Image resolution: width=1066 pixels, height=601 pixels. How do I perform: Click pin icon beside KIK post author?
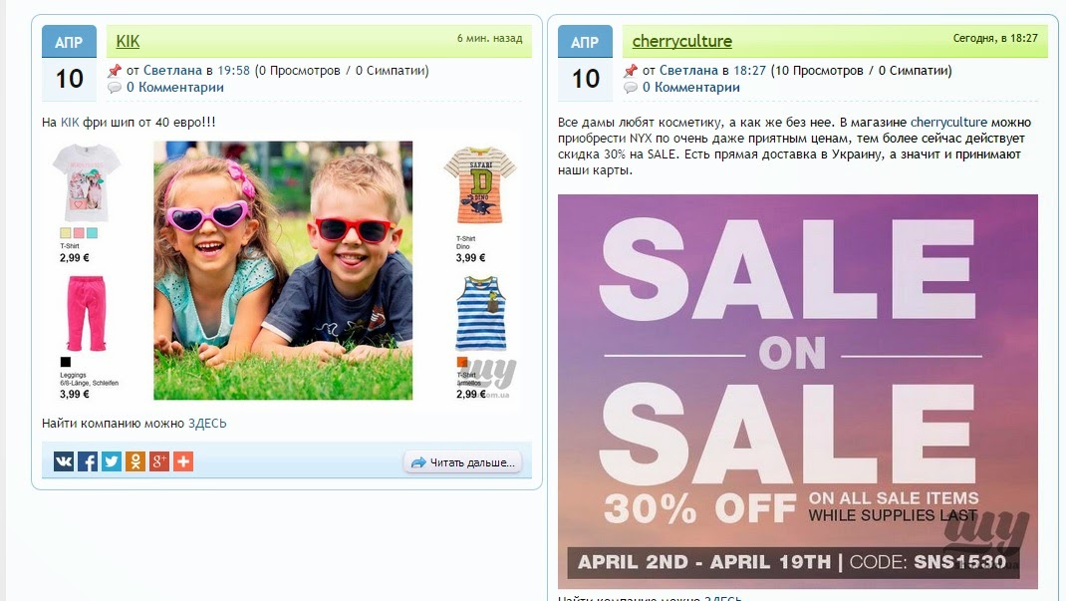115,70
